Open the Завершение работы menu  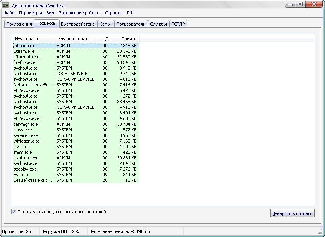[80, 13]
